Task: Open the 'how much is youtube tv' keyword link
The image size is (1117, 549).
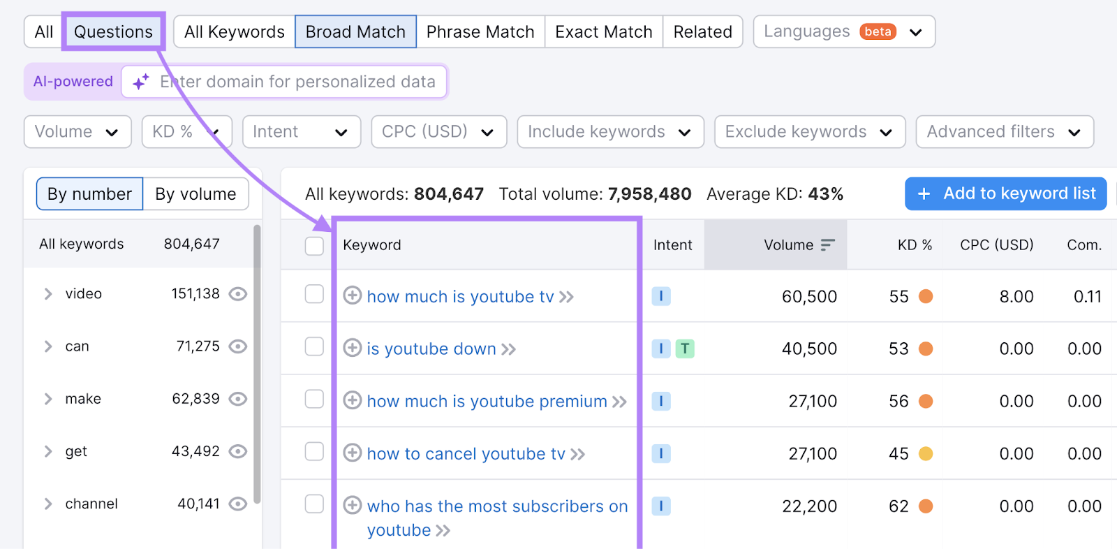Action: pos(460,297)
